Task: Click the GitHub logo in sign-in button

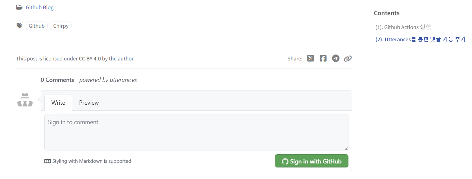Action: (285, 161)
